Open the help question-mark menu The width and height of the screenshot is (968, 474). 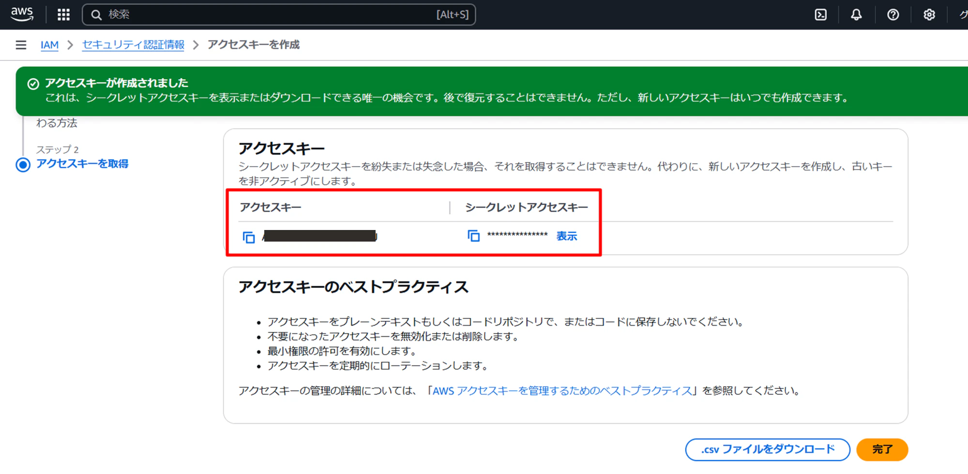tap(893, 14)
